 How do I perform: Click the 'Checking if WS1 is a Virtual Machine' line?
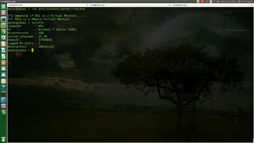coord(47,16)
